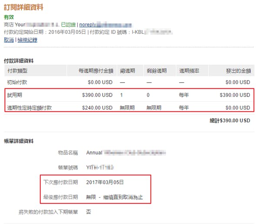This screenshot has width=256, height=224.
Task: Select the 總週期 column header
Action: tap(128, 71)
